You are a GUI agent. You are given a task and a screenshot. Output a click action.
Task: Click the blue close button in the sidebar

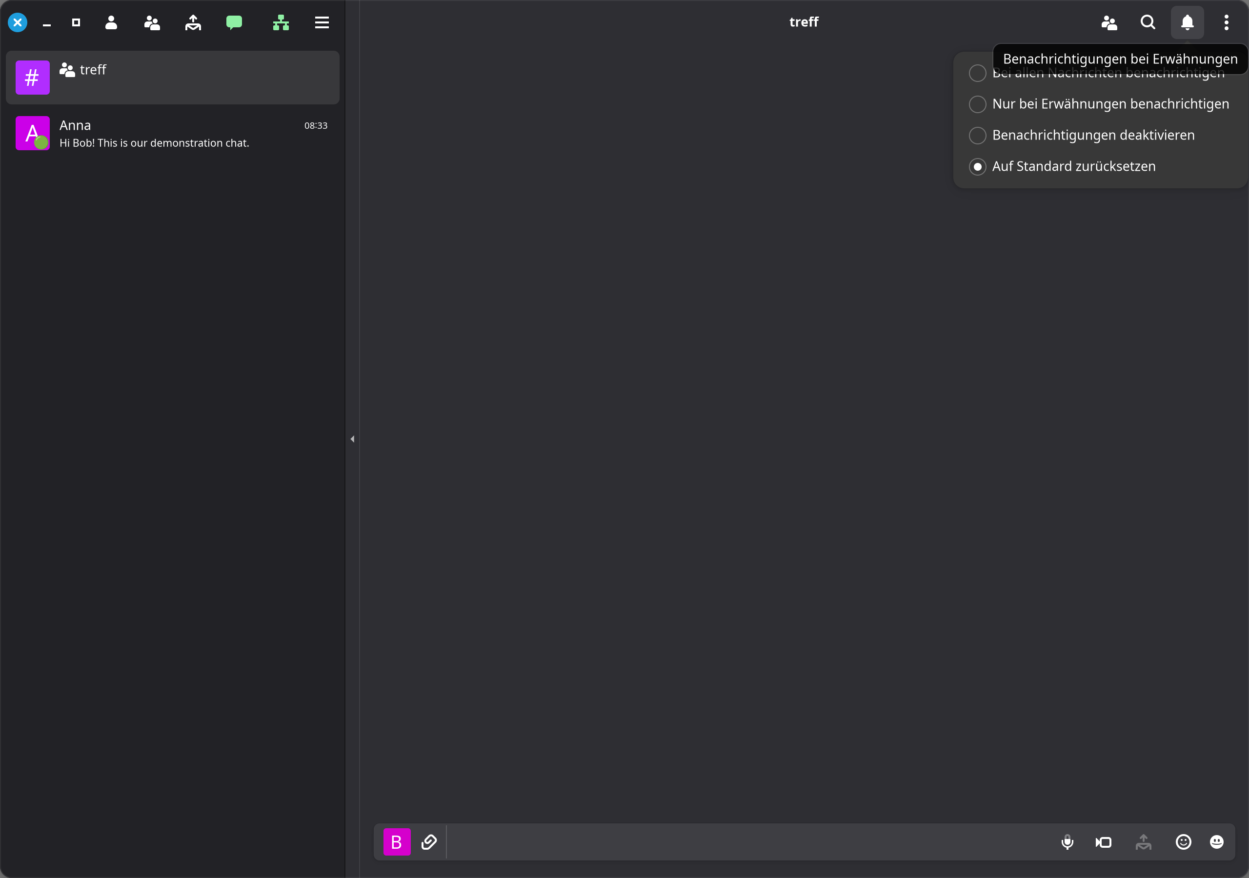point(18,22)
